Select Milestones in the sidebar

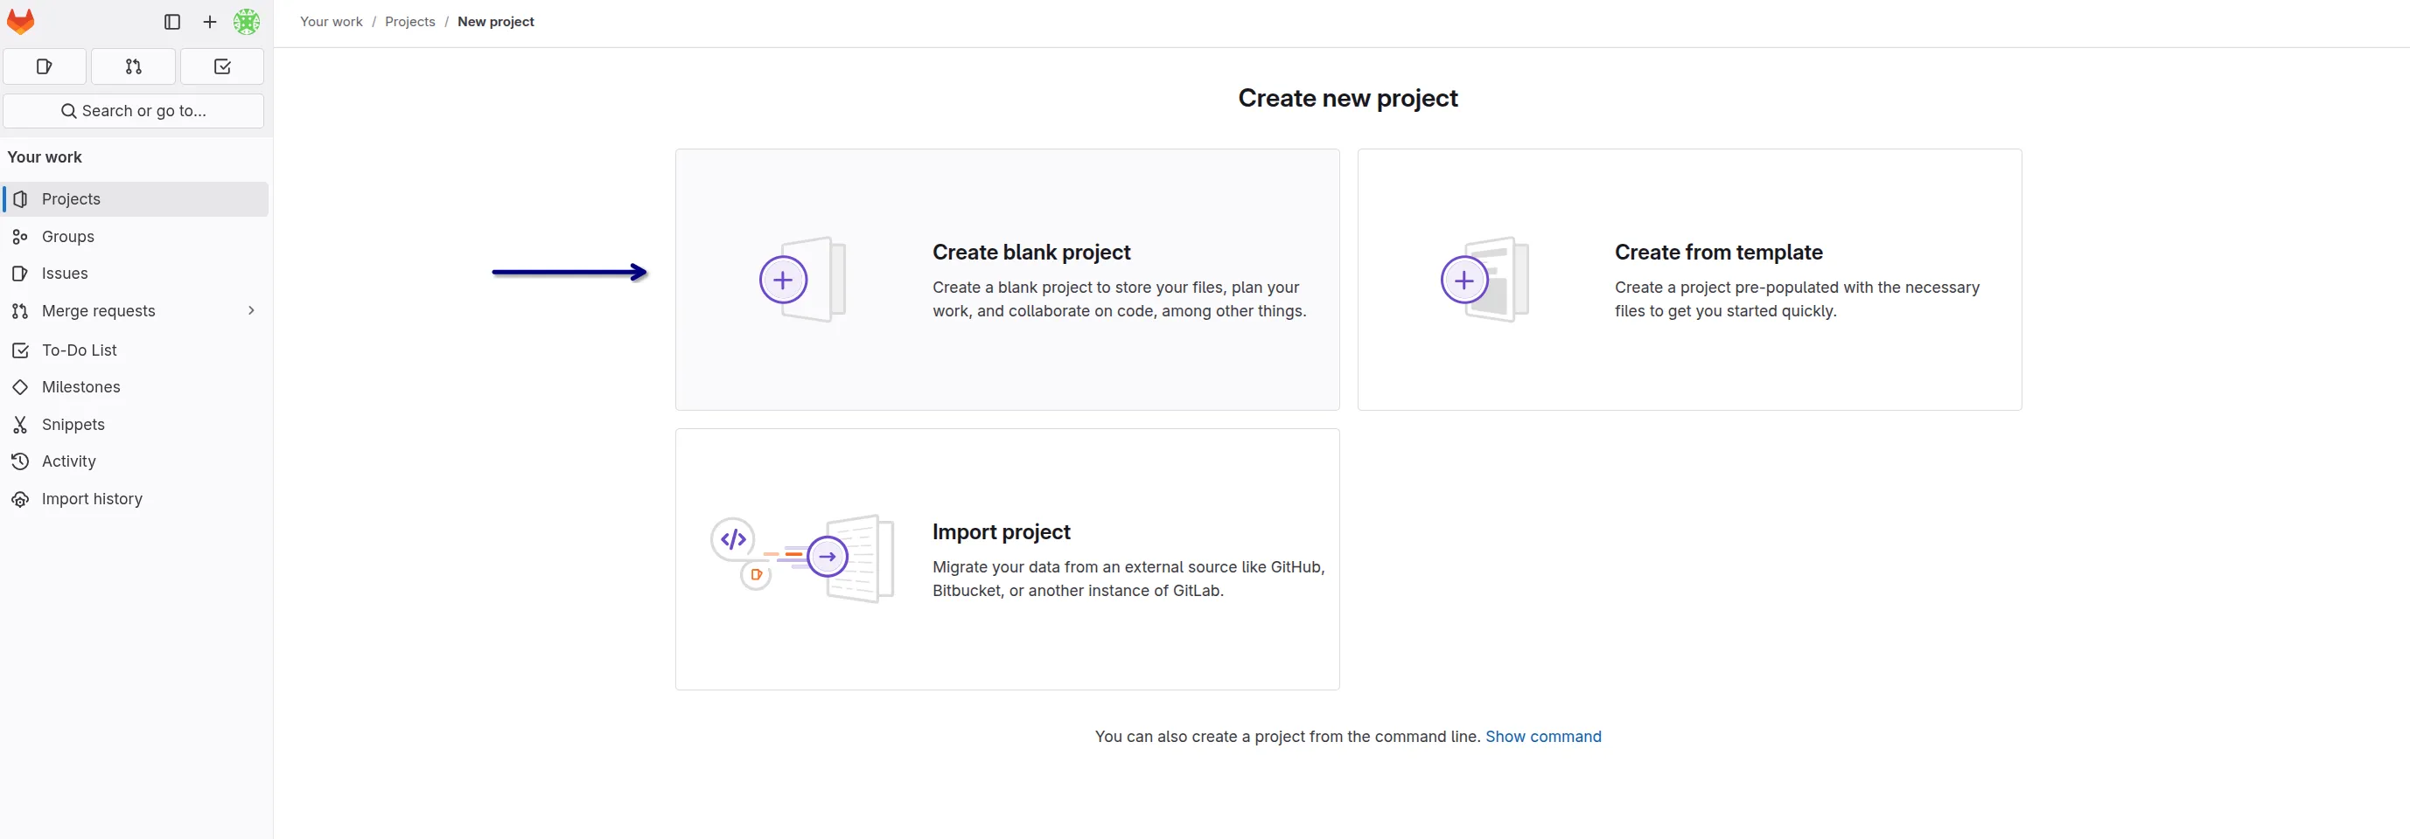point(81,387)
